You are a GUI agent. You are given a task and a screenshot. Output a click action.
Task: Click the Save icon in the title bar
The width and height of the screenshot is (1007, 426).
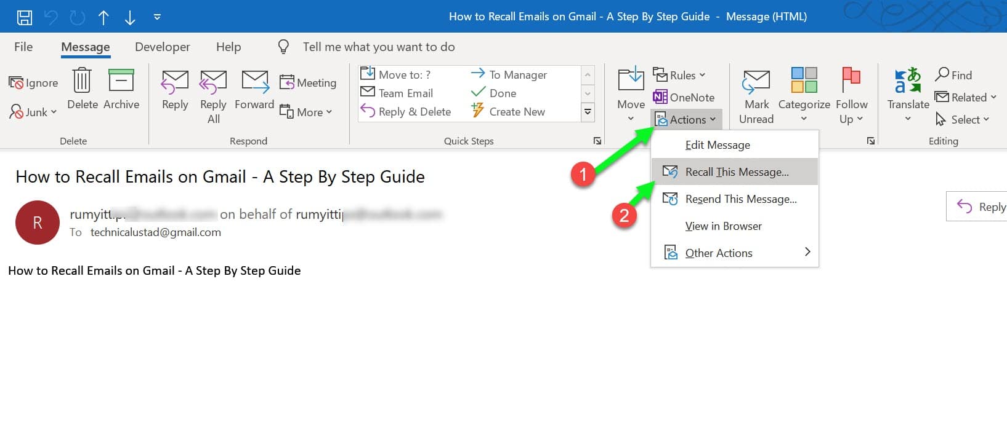[x=24, y=17]
